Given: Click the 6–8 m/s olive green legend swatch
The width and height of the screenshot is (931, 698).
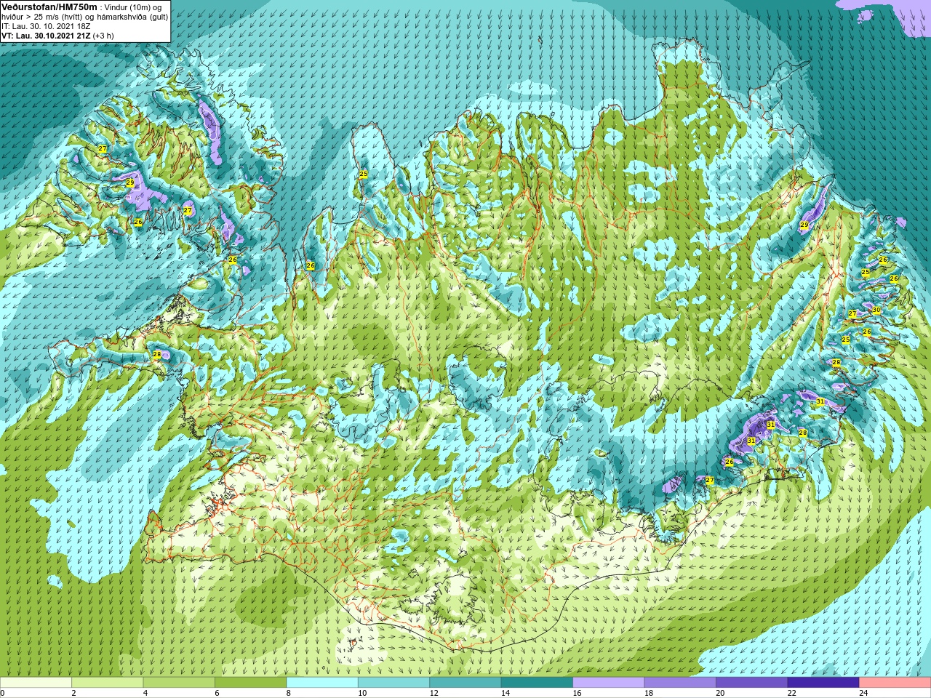Looking at the screenshot, I should tap(250, 683).
